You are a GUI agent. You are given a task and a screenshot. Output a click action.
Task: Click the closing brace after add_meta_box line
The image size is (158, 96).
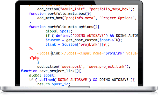pos(30,23)
